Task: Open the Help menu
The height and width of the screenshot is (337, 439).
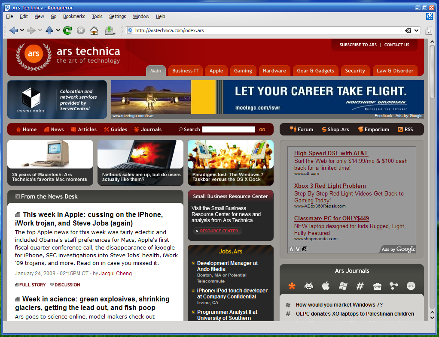Action: (x=160, y=16)
